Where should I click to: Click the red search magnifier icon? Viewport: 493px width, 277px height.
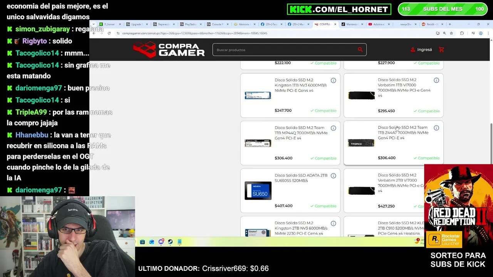360,49
